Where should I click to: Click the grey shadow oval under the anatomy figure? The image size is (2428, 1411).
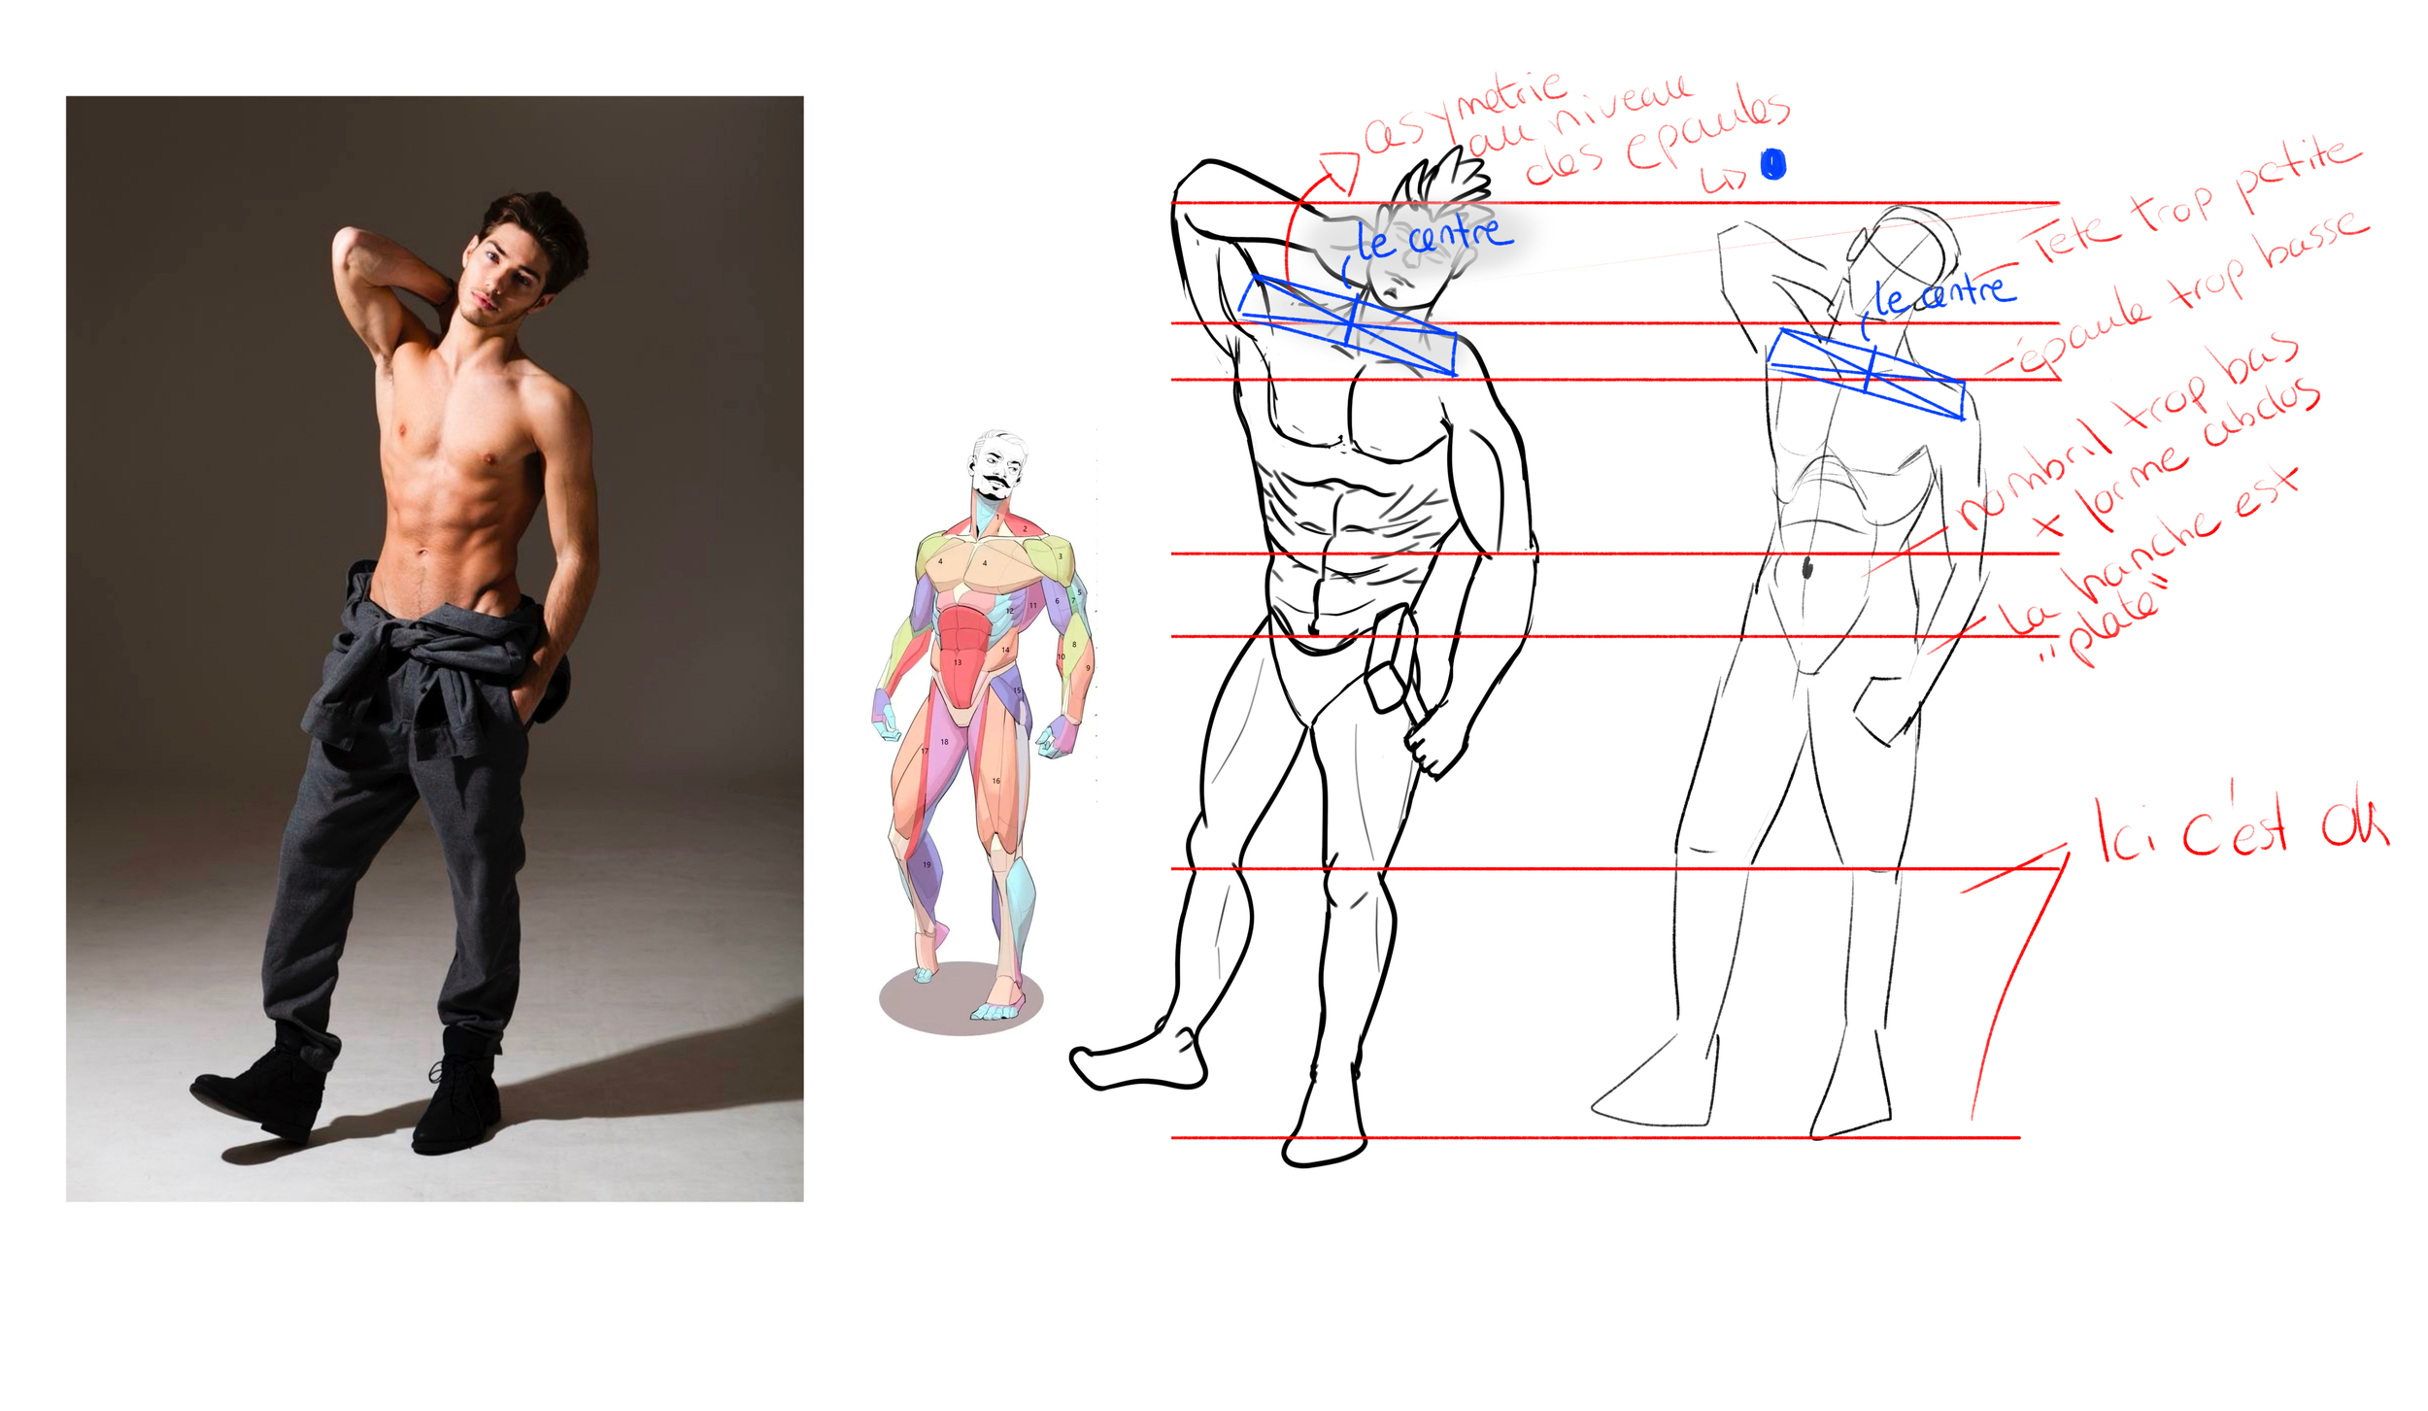coord(960,1002)
